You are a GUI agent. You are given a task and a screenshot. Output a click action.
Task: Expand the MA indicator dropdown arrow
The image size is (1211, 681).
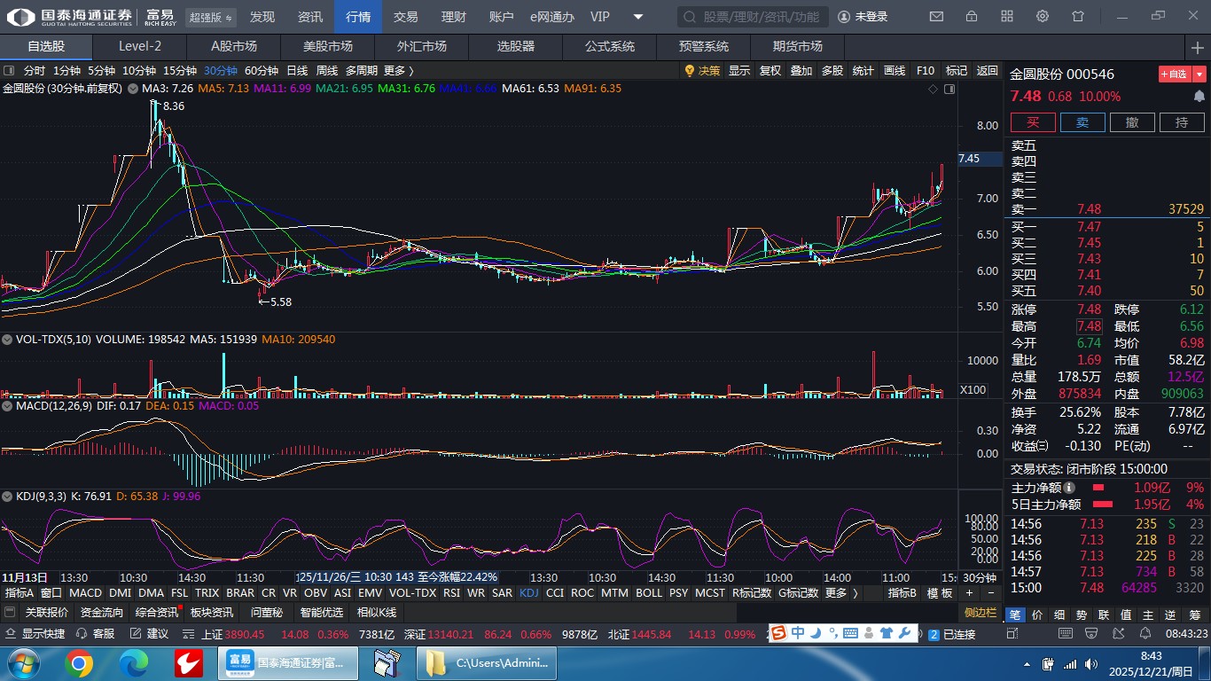tap(132, 89)
